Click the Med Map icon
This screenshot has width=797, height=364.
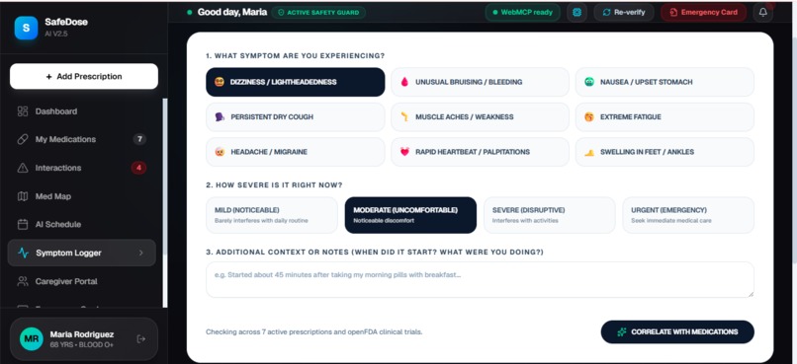click(23, 196)
